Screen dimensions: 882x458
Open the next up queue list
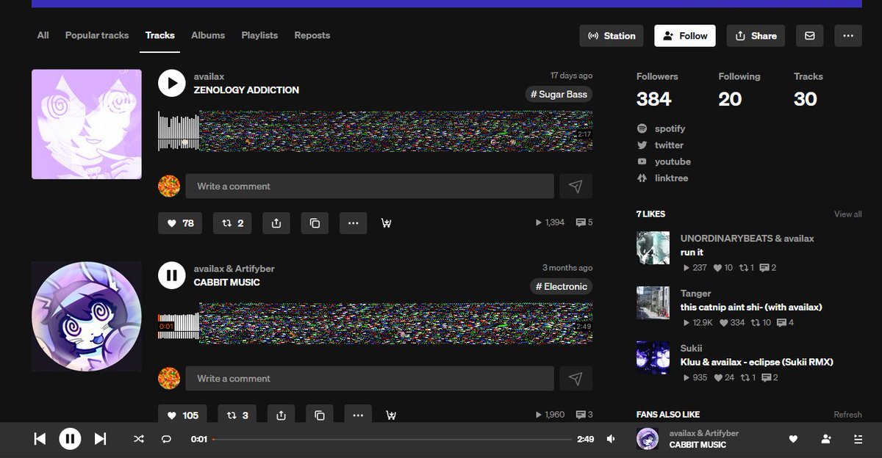coord(858,439)
